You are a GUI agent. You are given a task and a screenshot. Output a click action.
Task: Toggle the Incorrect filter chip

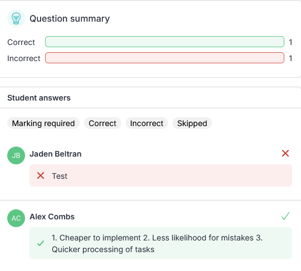point(147,123)
